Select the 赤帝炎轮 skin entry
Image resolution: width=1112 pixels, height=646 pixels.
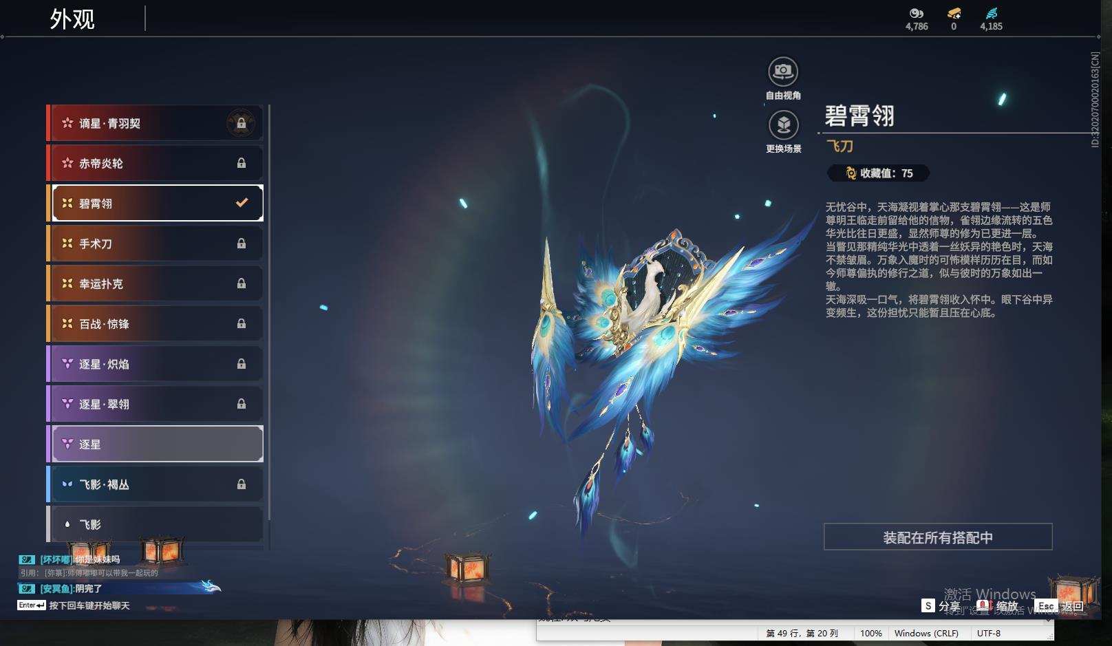(155, 163)
